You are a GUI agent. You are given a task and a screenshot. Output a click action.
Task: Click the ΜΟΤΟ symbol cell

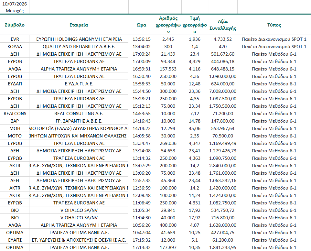click(15, 136)
